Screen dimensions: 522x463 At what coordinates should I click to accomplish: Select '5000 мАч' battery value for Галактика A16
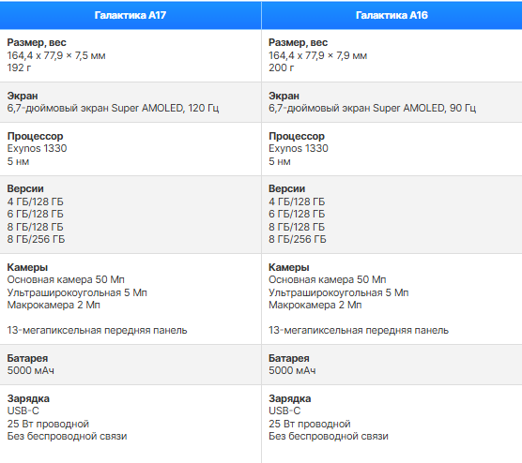(x=292, y=370)
